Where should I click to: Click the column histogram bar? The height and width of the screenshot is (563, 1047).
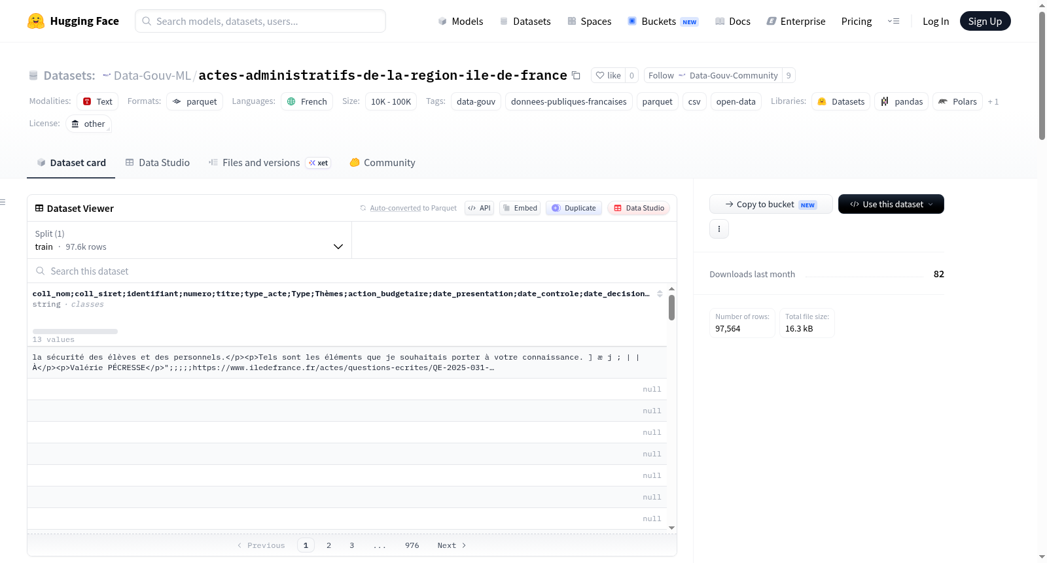tap(75, 332)
